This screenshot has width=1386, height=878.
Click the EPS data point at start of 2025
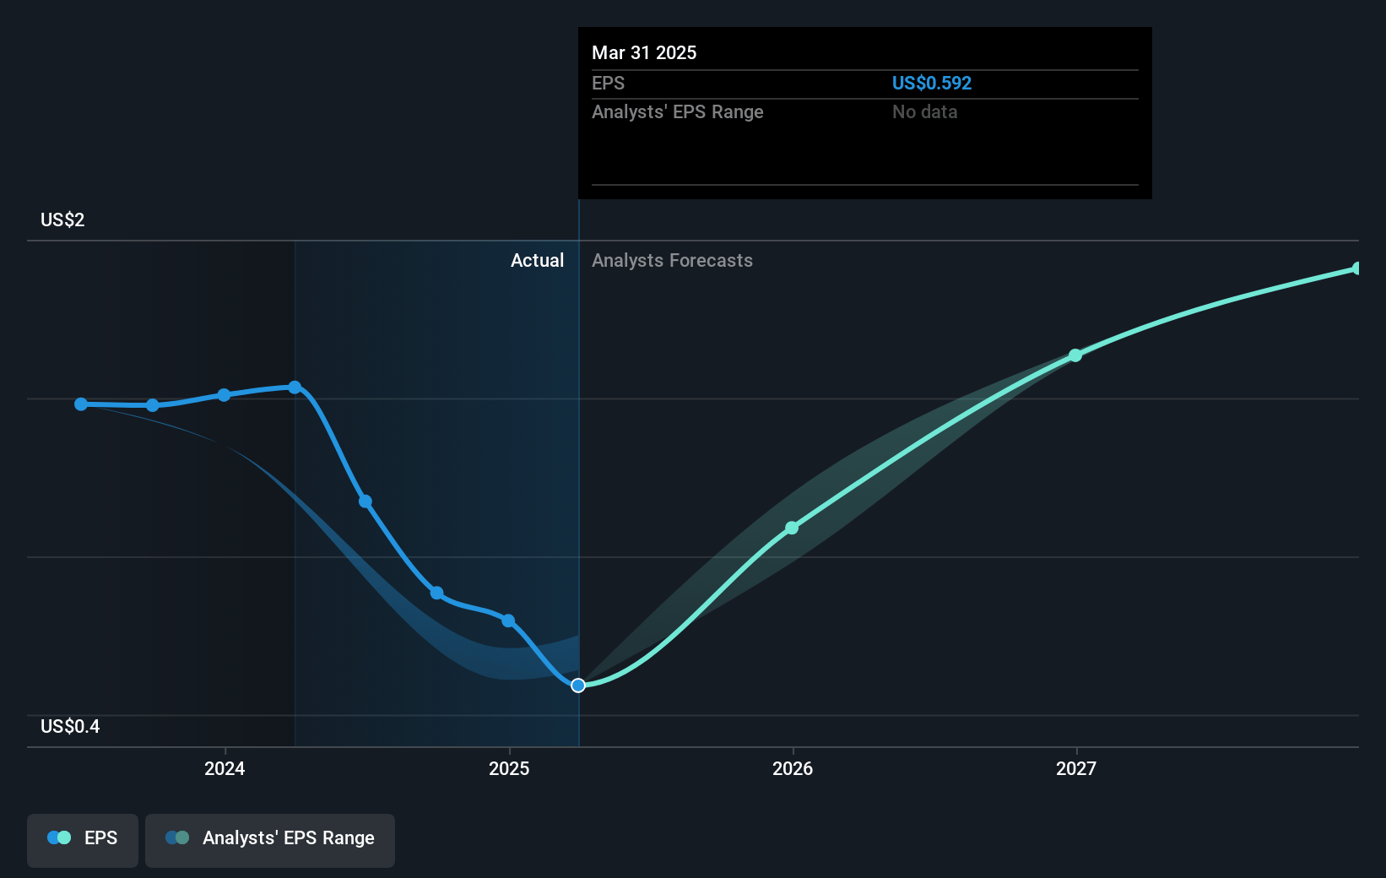508,621
